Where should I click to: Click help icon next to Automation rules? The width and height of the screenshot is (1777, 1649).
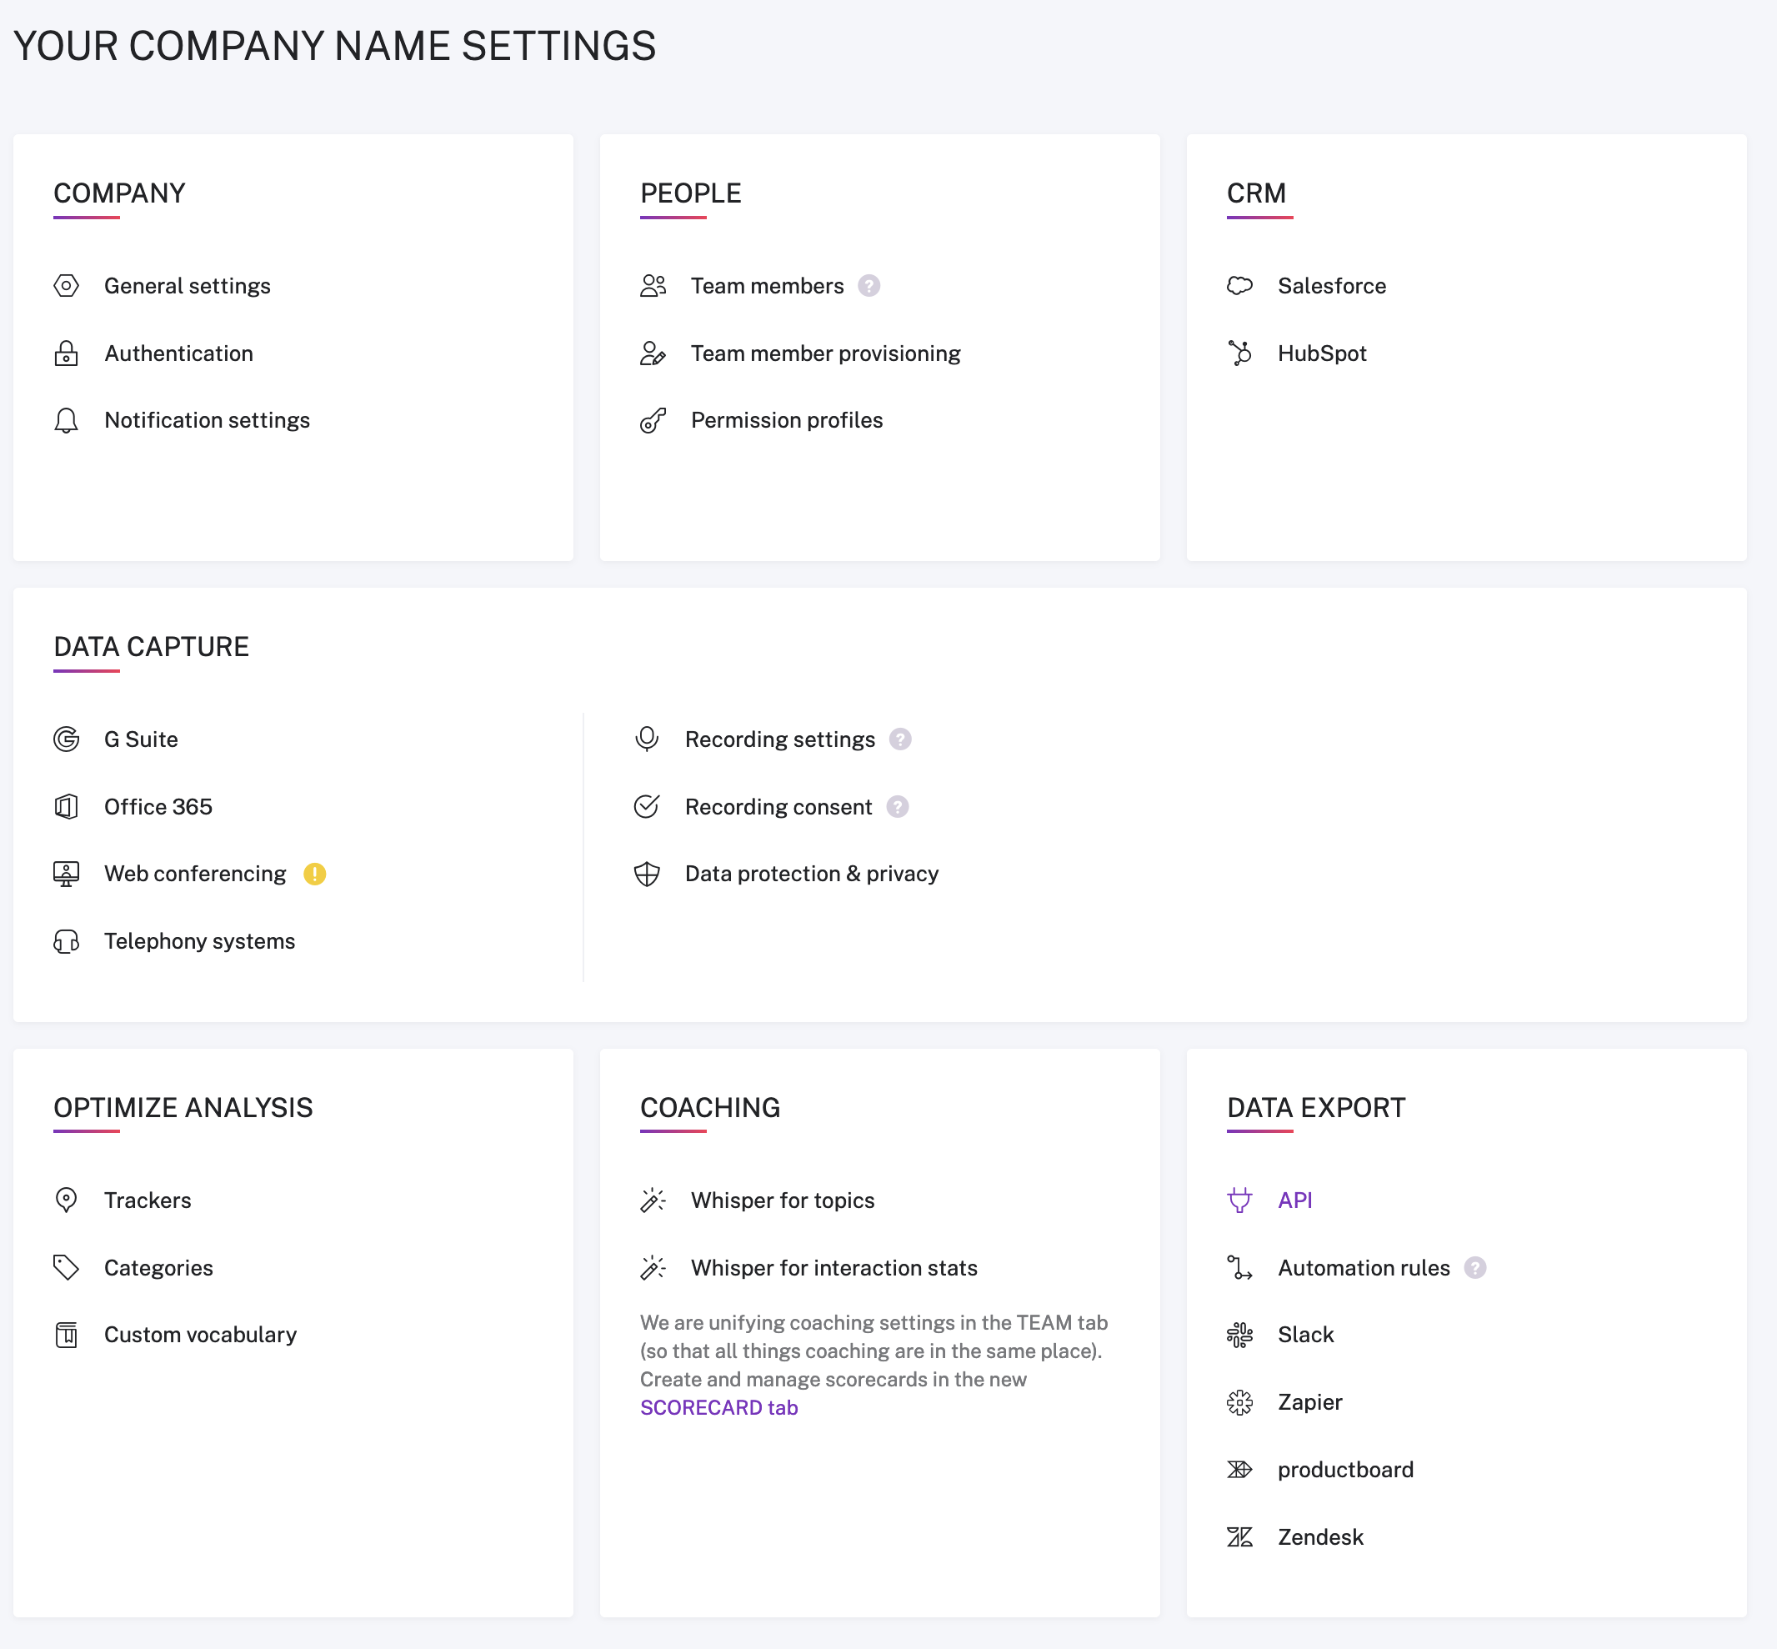(x=1475, y=1268)
